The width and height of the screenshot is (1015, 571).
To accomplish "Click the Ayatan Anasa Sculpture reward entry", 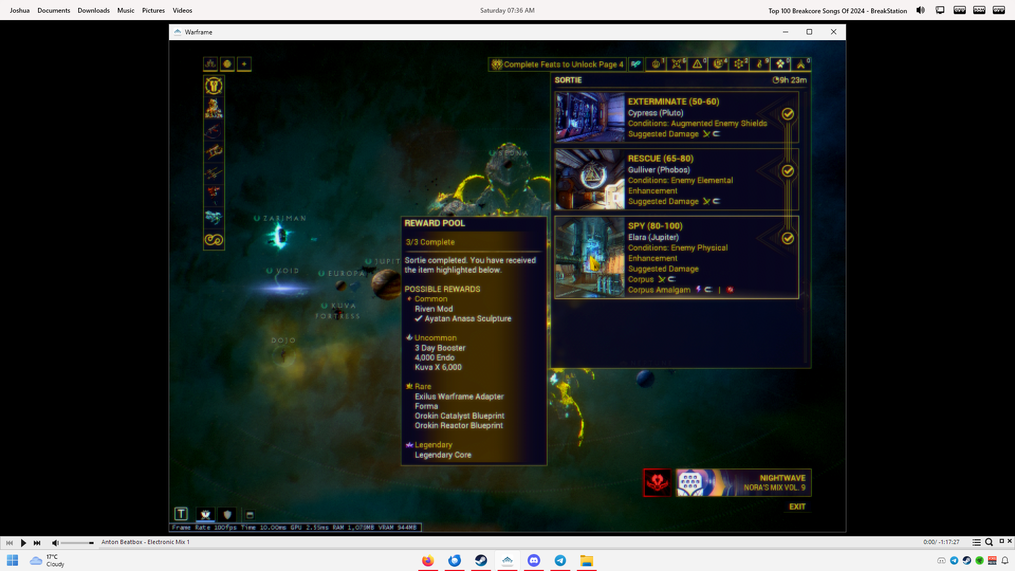I will (x=468, y=319).
